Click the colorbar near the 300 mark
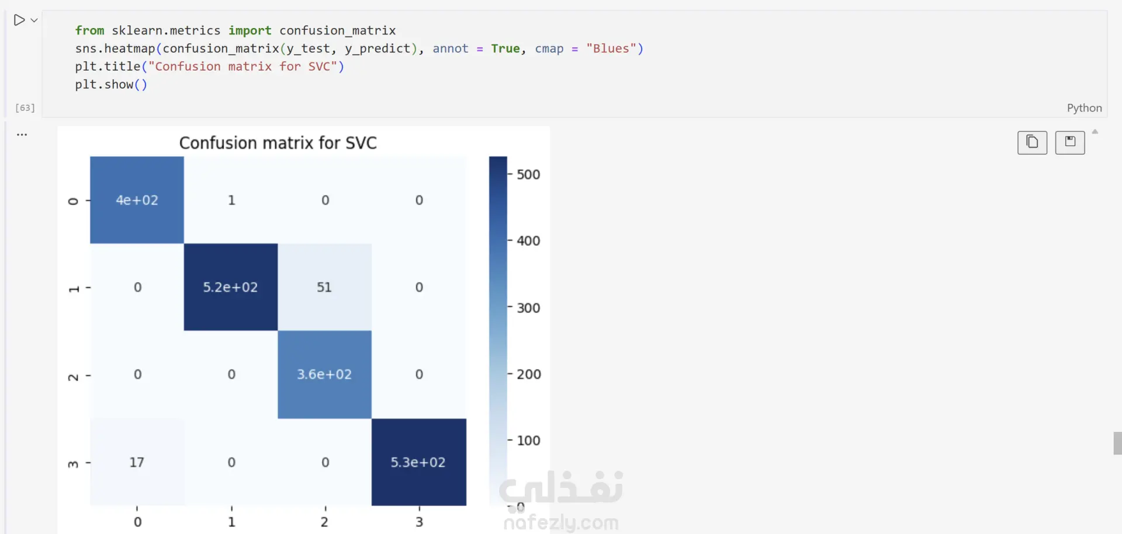This screenshot has width=1122, height=534. [x=498, y=308]
